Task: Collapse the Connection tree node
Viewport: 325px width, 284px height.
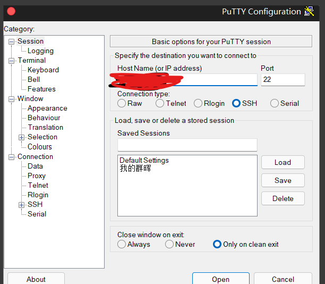Action: pos(11,157)
